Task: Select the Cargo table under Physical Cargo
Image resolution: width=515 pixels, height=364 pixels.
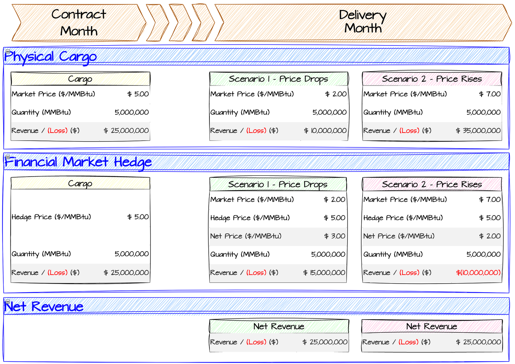Action: point(80,79)
